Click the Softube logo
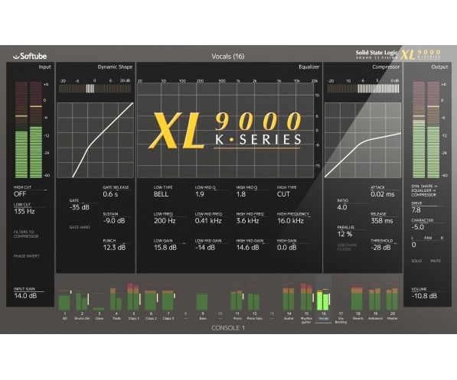The height and width of the screenshot is (380, 457). tap(30, 56)
